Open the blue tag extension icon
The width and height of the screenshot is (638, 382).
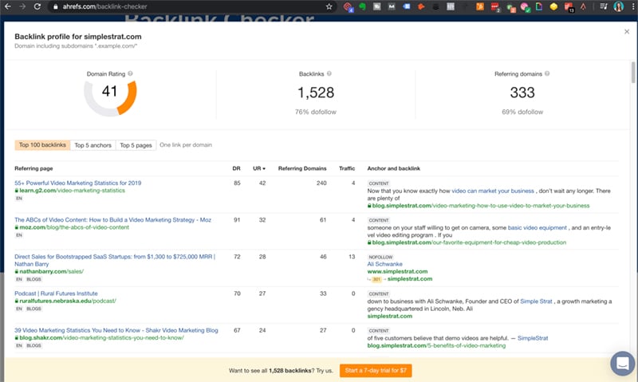[x=407, y=6]
